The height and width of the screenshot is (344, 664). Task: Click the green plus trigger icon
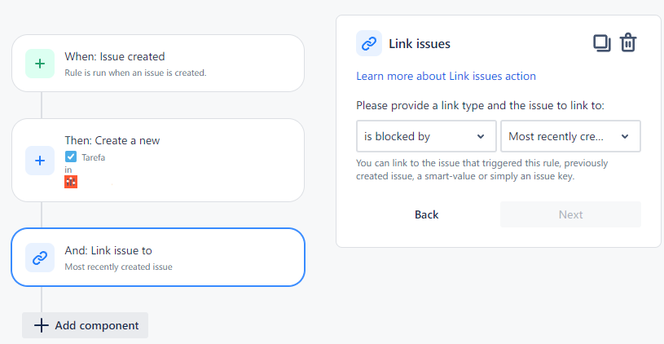[40, 64]
